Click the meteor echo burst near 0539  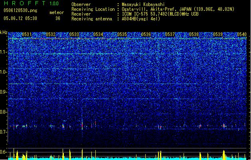[x=224, y=126]
